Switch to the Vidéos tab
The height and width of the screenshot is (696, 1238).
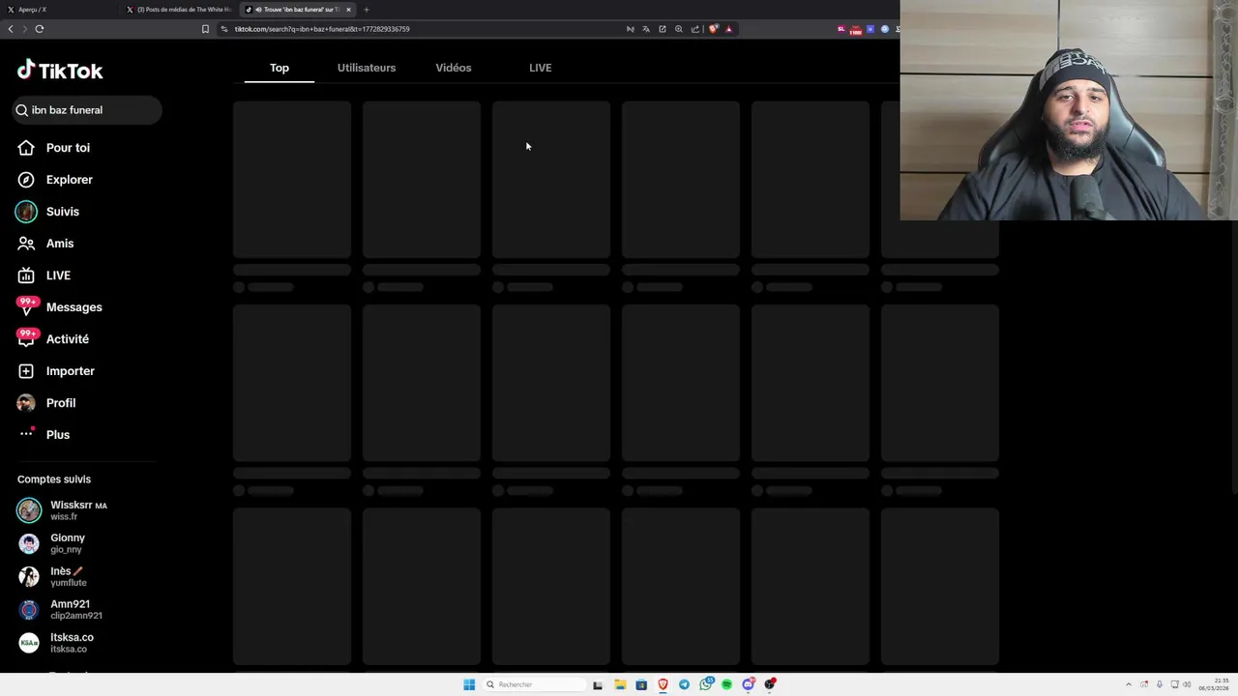[454, 68]
